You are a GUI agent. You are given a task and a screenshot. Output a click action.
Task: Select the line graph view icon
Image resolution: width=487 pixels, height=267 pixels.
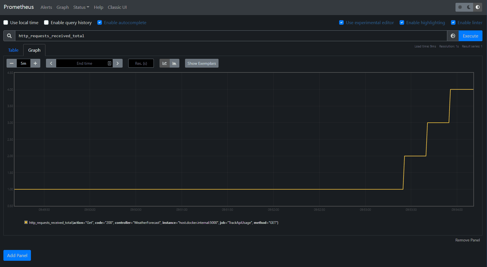click(x=164, y=63)
